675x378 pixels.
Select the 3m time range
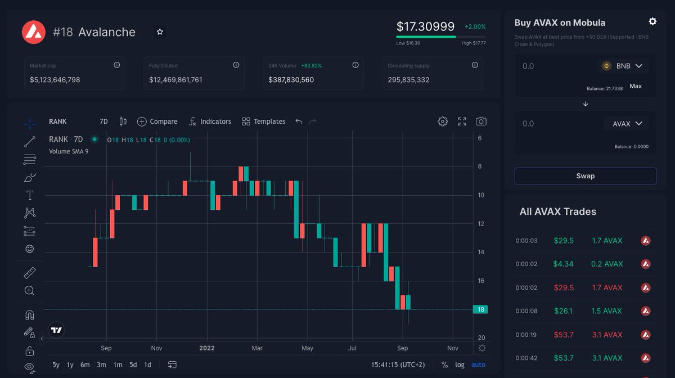point(101,364)
